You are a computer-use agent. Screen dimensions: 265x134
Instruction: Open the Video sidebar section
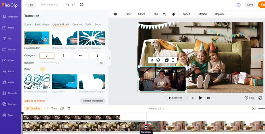click(8, 60)
